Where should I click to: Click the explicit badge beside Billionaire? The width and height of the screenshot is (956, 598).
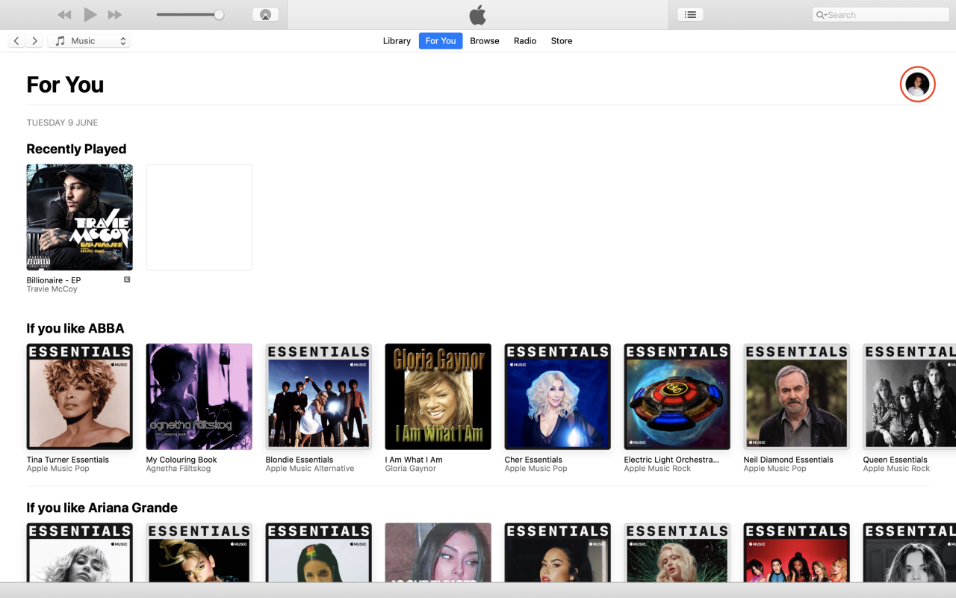pos(127,280)
